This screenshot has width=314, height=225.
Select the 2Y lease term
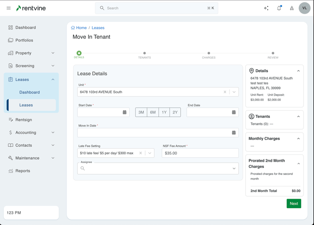175,112
